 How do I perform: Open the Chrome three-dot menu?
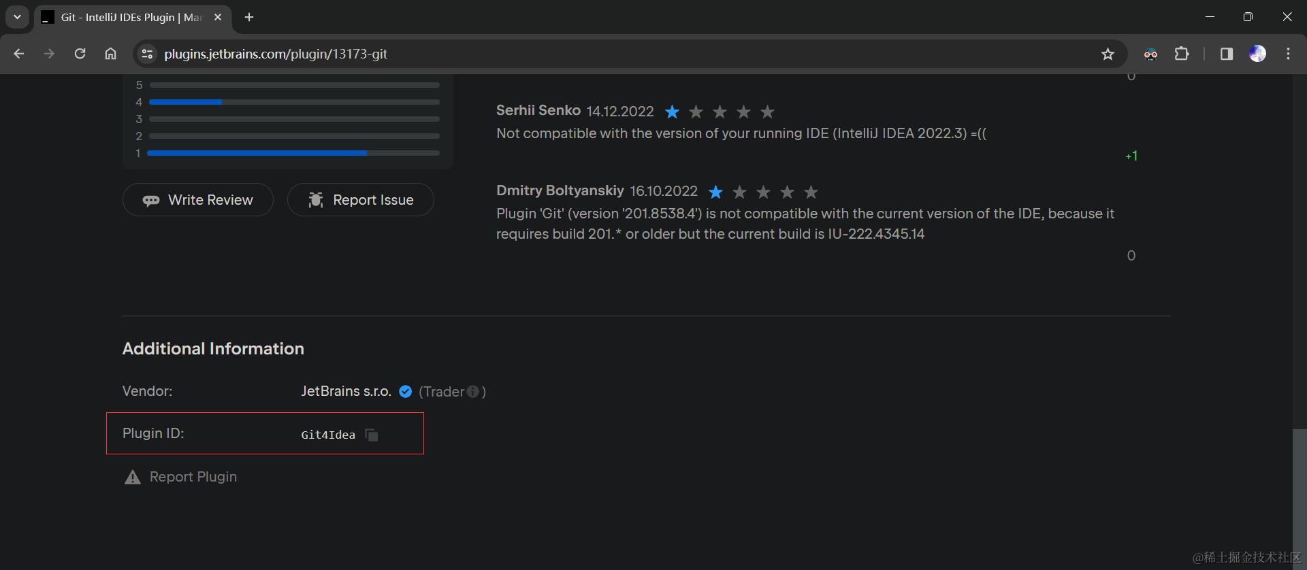(x=1288, y=54)
